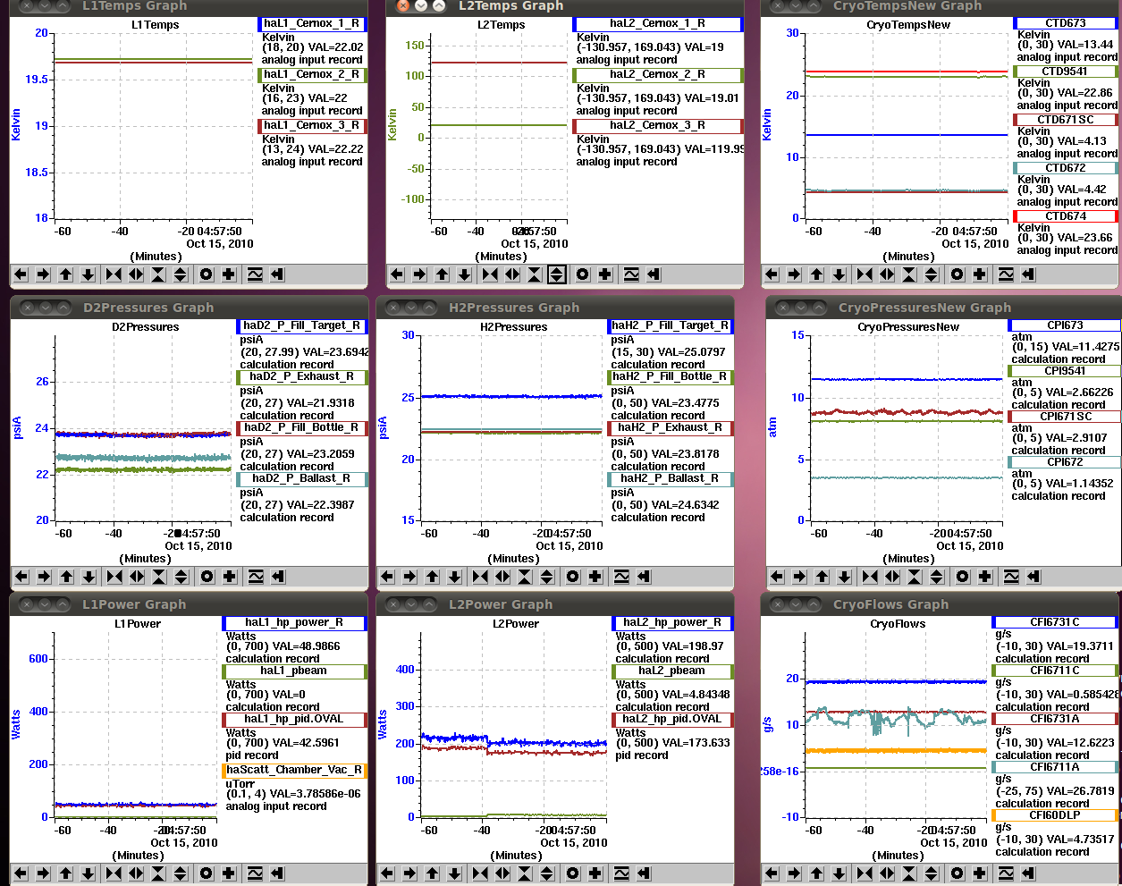Screen dimensions: 1122x886
Task: Zoom in vertically on the L2Power Graph
Action: coord(525,873)
